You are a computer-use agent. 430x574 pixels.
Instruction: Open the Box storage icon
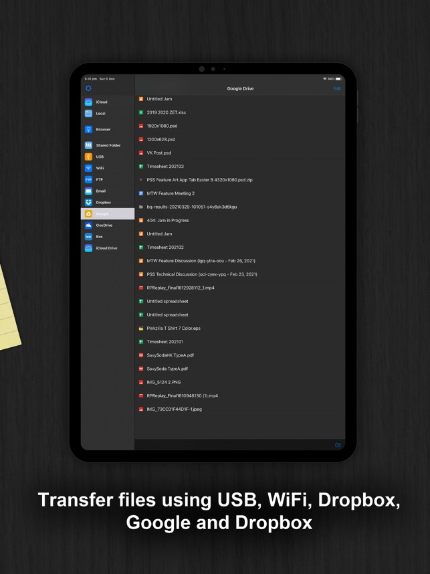88,237
